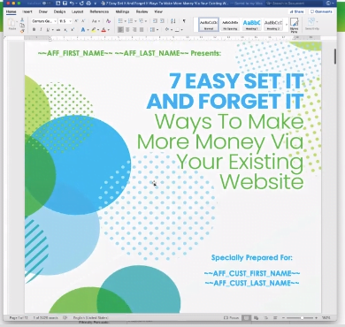The height and width of the screenshot is (327, 345).
Task: Click the Redo icon in title bar
Action: point(80,4)
